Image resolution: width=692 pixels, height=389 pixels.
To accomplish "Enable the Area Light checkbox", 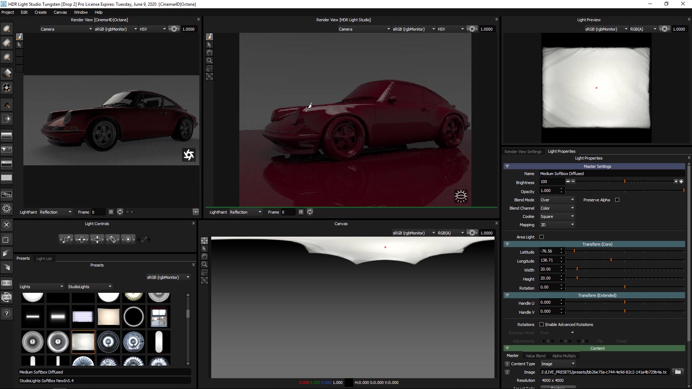I will coord(541,237).
